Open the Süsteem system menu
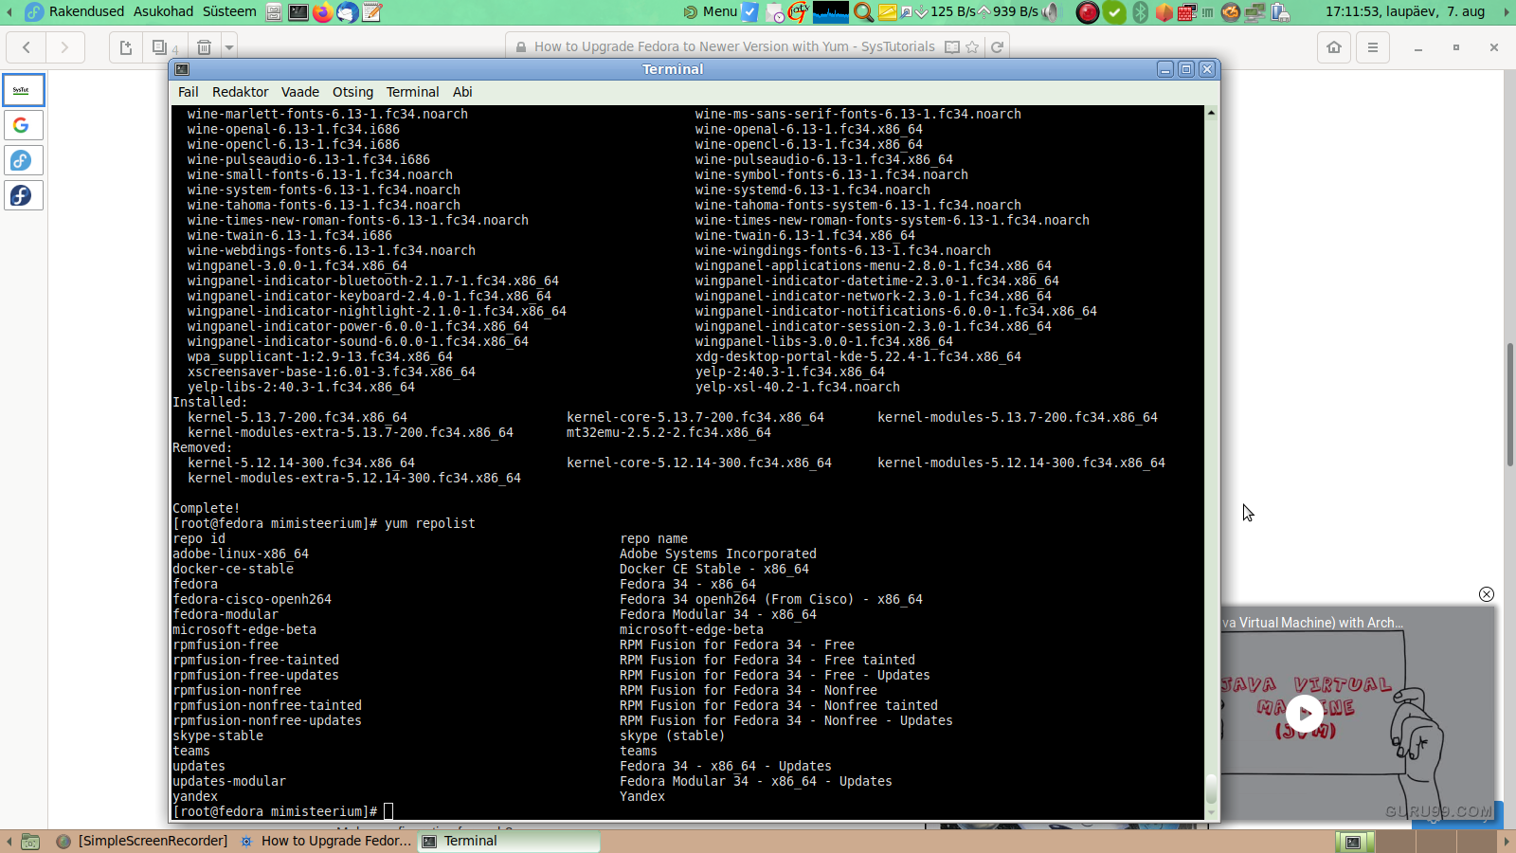Image resolution: width=1516 pixels, height=853 pixels. pos(229,11)
